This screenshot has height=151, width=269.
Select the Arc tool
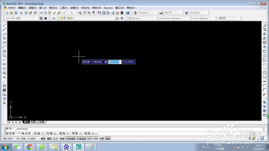[x=4, y=47]
